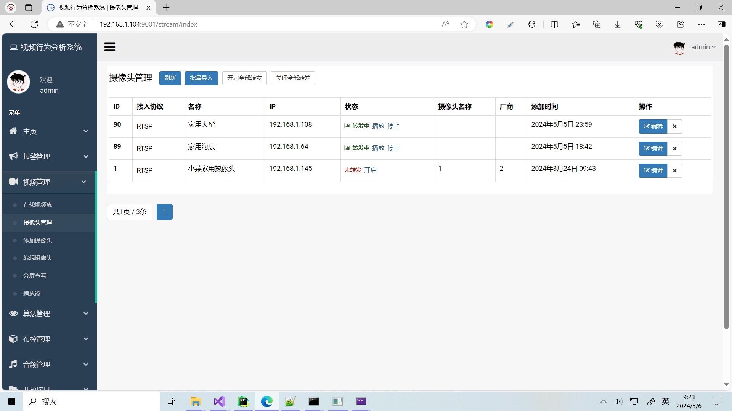This screenshot has height=411, width=732.
Task: Click the browser back arrow
Action: pos(13,24)
